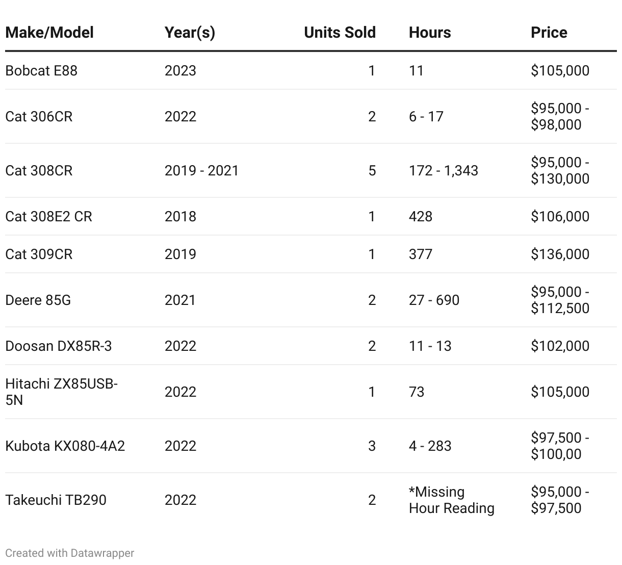Select the 172 - 1,343 hours cell
Screen dimensions: 622x565
pos(443,170)
